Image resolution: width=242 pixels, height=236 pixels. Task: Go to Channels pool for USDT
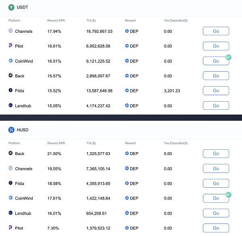tap(216, 31)
